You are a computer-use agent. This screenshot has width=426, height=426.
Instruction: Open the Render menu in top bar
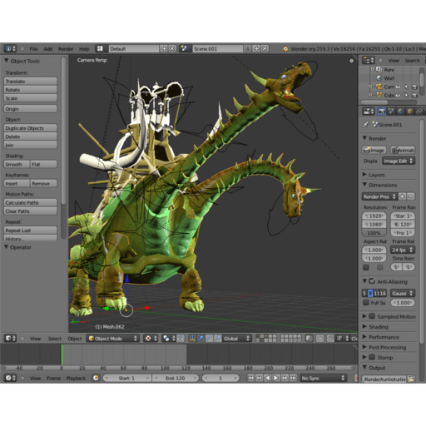click(66, 49)
